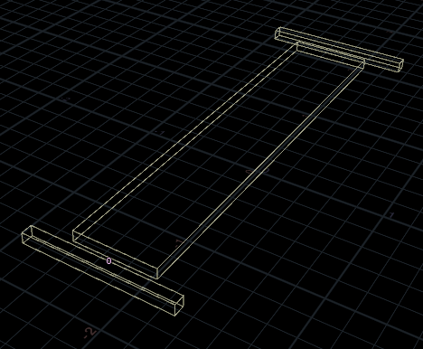Select the small wireframe box at the slab's far end
The width and height of the screenshot is (423, 349).
tap(339, 50)
